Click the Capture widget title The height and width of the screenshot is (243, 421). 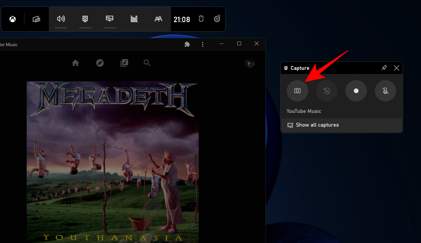(300, 68)
